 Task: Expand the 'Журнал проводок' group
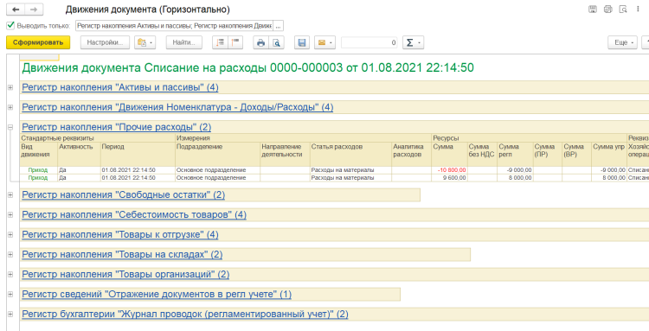pos(10,314)
